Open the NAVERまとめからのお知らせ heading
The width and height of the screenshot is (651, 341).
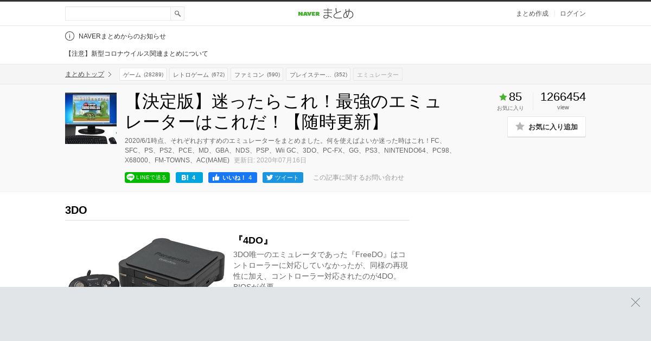[122, 36]
